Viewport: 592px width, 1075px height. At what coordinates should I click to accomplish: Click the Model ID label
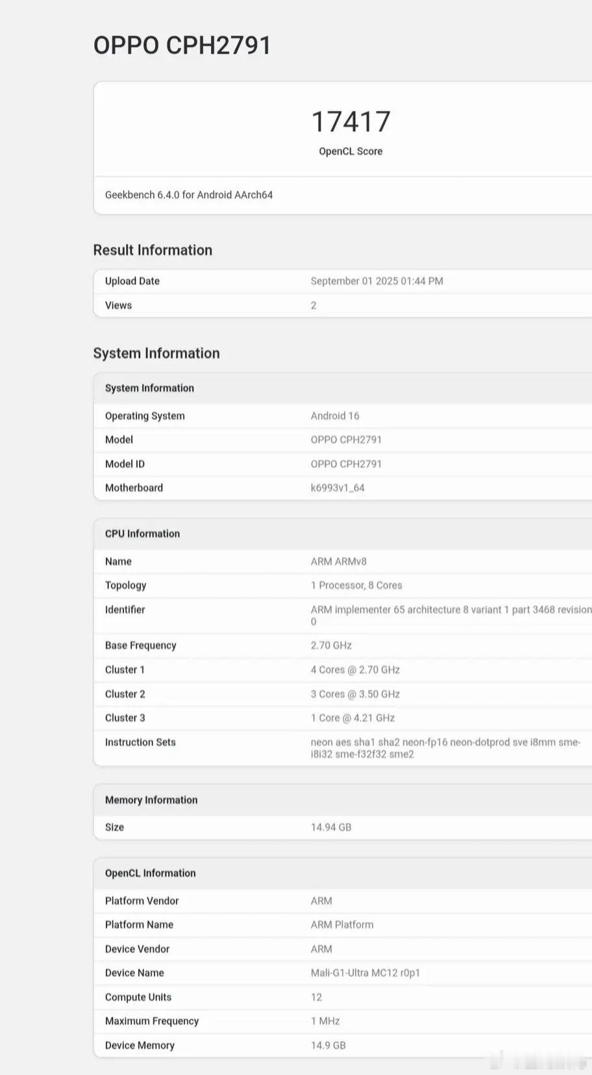(125, 464)
